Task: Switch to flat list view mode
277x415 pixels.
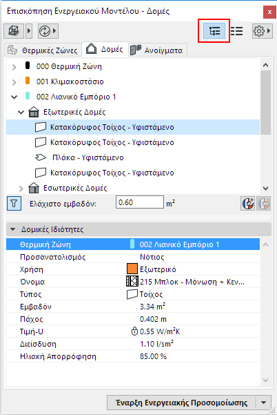Action: 236,31
